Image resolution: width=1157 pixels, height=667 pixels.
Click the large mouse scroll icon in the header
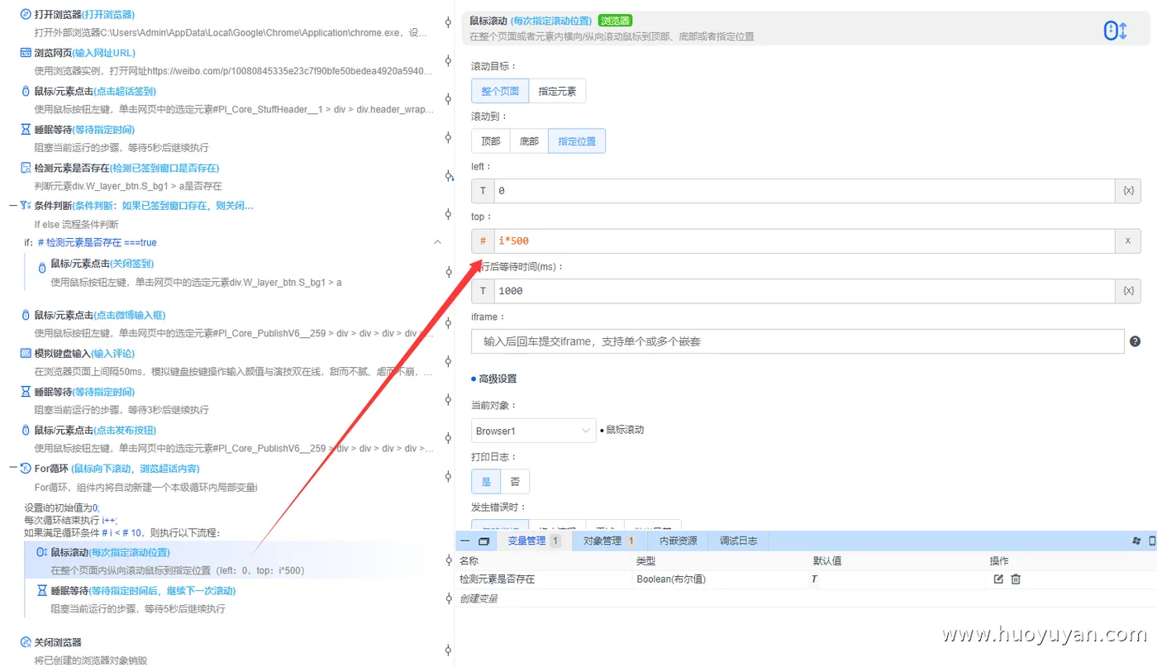click(1116, 31)
